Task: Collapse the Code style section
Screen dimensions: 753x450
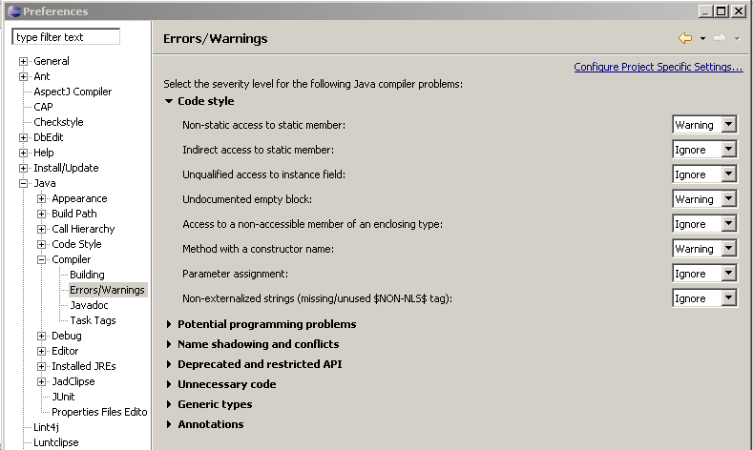Action: pyautogui.click(x=170, y=101)
